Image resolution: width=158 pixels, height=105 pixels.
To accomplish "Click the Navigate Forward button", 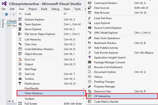I will [x=14, y=14].
